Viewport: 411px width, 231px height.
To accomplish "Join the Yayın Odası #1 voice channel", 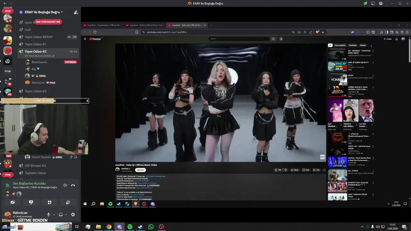I will tap(48, 44).
